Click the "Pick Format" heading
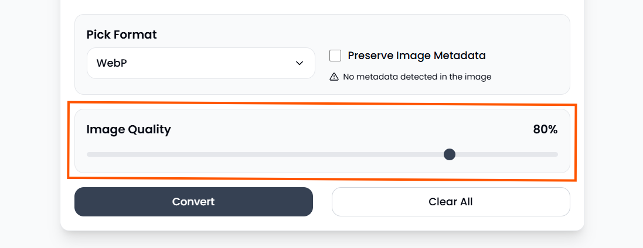The image size is (643, 248). coord(121,35)
